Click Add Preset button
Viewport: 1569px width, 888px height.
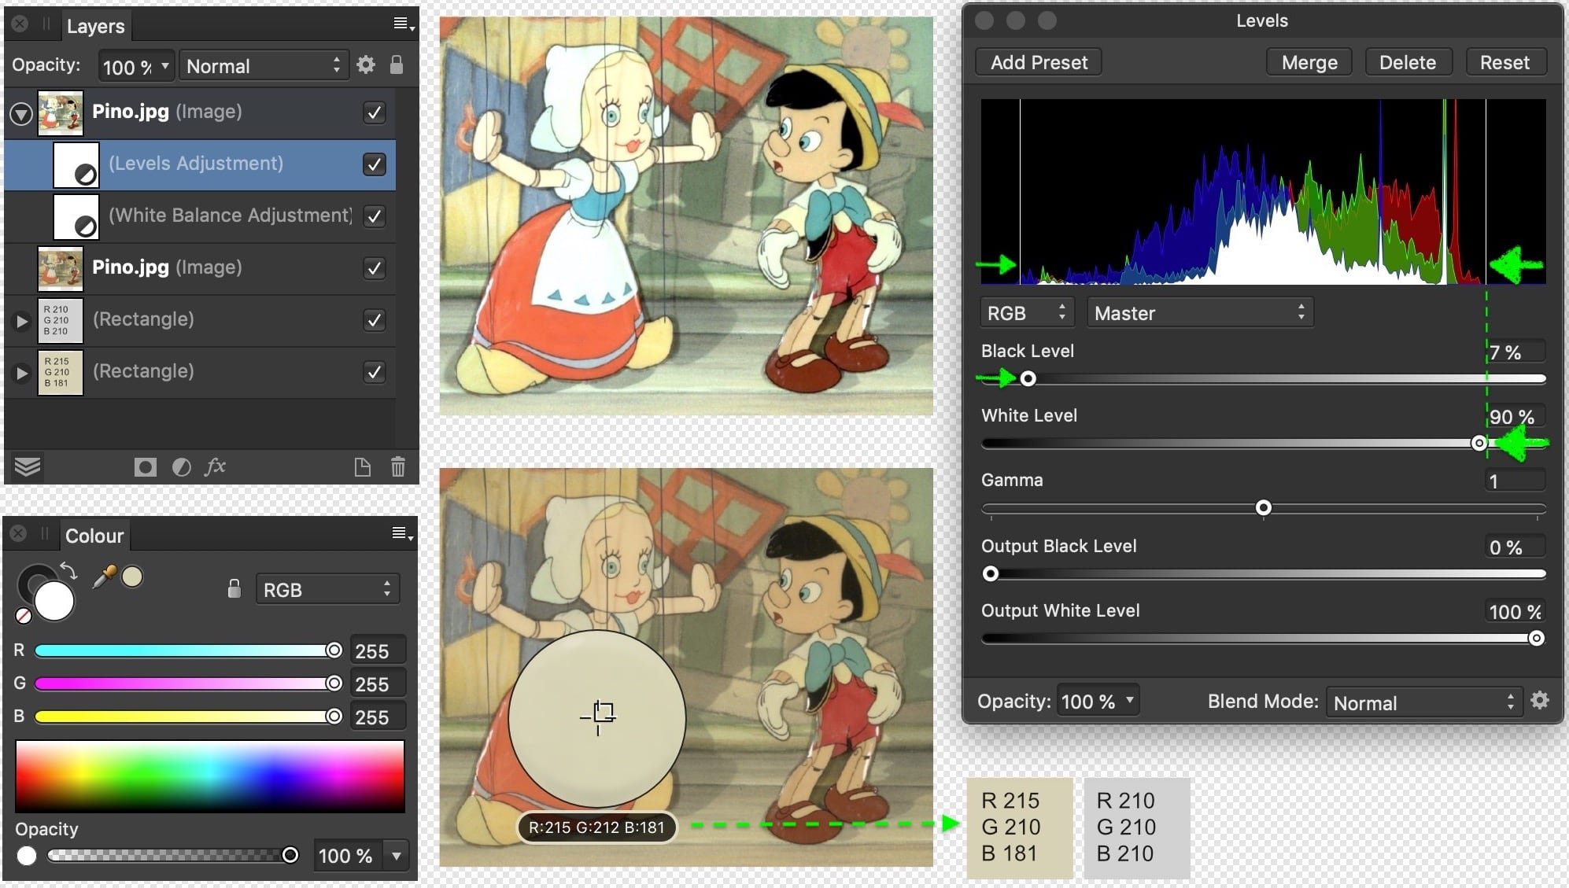click(1039, 62)
